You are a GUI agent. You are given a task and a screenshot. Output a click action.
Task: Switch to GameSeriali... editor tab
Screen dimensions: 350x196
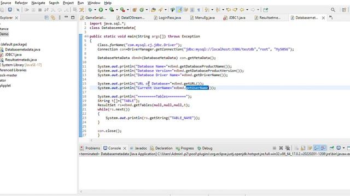coord(94,17)
